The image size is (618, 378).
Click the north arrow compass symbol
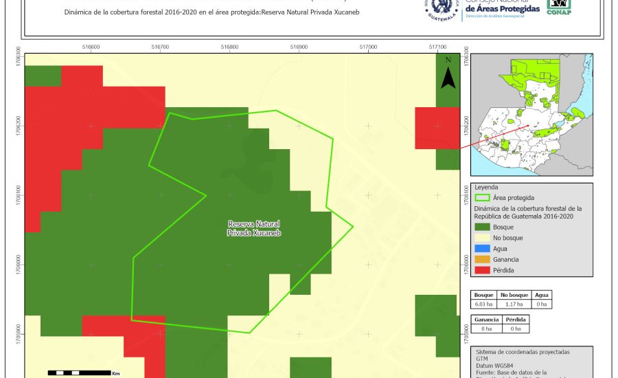click(x=448, y=74)
